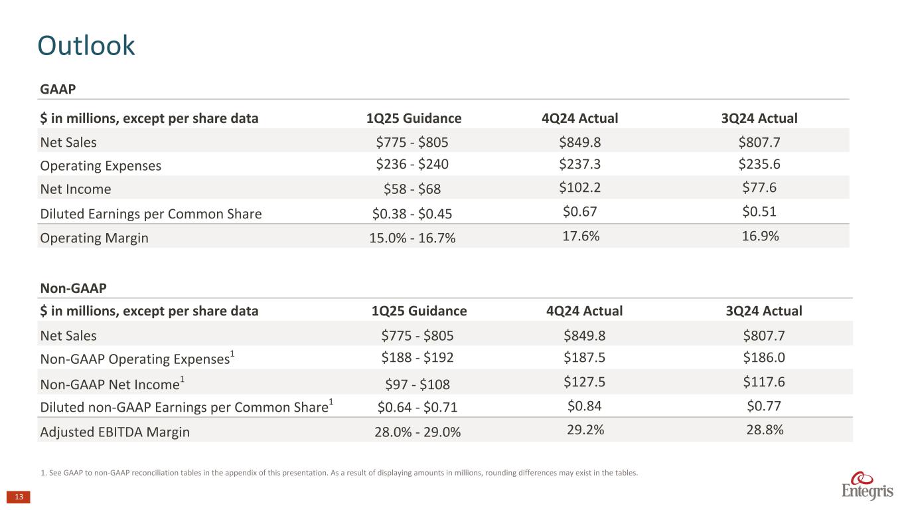Click the 15.0% - 16.7% margin guidance
Image resolution: width=906 pixels, height=510 pixels.
coord(412,238)
